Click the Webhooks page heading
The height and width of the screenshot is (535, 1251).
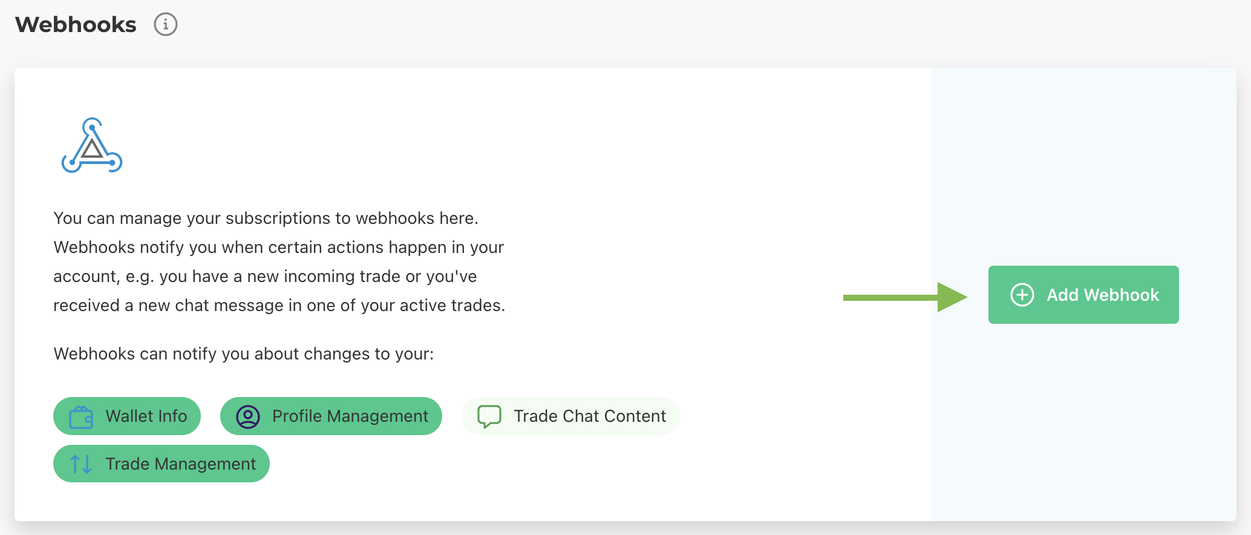click(x=76, y=25)
